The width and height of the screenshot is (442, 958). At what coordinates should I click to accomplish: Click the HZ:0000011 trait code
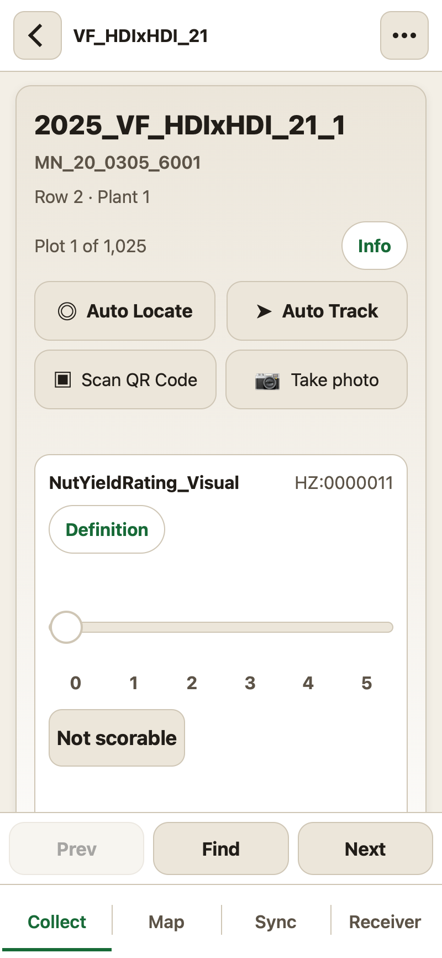click(x=344, y=483)
